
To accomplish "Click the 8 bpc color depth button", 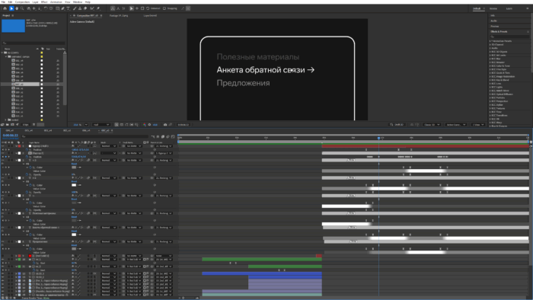I will click(x=26, y=125).
